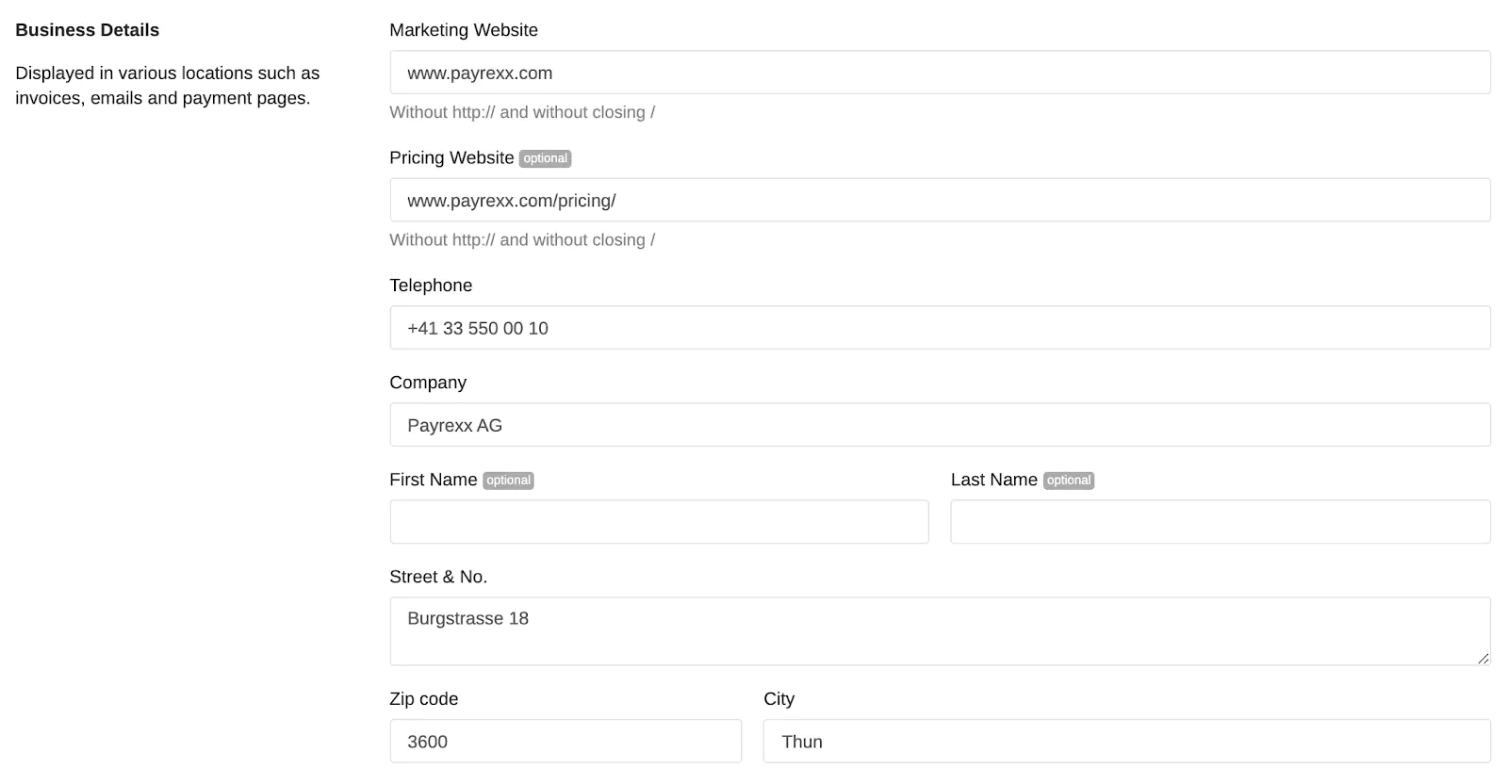Select the Zip code field showing 3600

coord(565,741)
